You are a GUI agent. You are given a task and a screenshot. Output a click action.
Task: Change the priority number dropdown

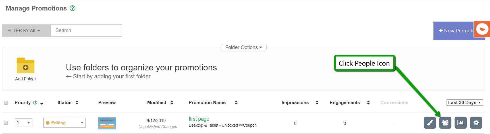pyautogui.click(x=24, y=123)
